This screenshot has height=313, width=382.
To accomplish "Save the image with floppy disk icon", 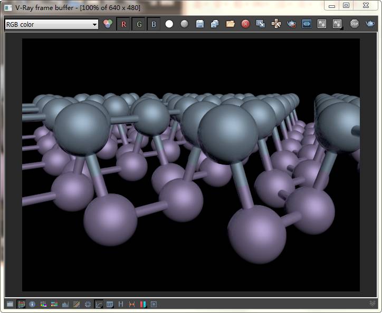I will pyautogui.click(x=199, y=24).
